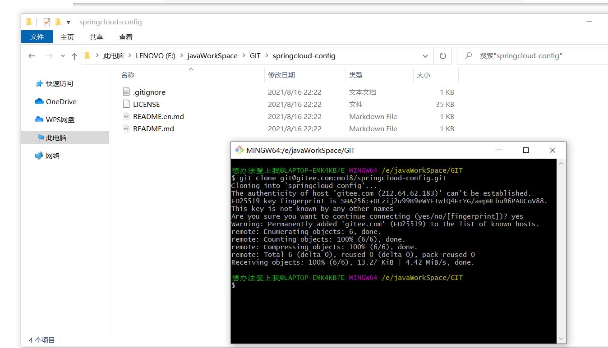
Task: Expand chevron after LENOVO (E:) in path
Action: [181, 56]
